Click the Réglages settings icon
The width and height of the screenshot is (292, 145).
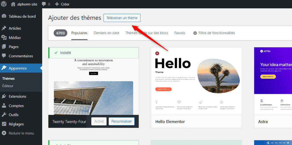pos(4,124)
